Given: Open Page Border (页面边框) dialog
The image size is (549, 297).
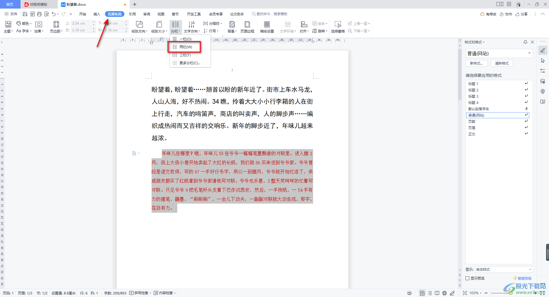Looking at the screenshot, I should pos(247,27).
